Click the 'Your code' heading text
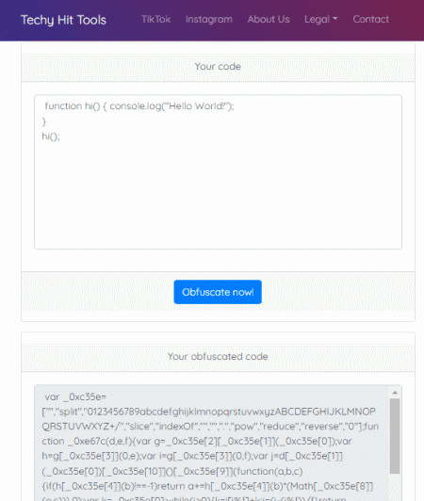The height and width of the screenshot is (501, 424). pyautogui.click(x=218, y=67)
